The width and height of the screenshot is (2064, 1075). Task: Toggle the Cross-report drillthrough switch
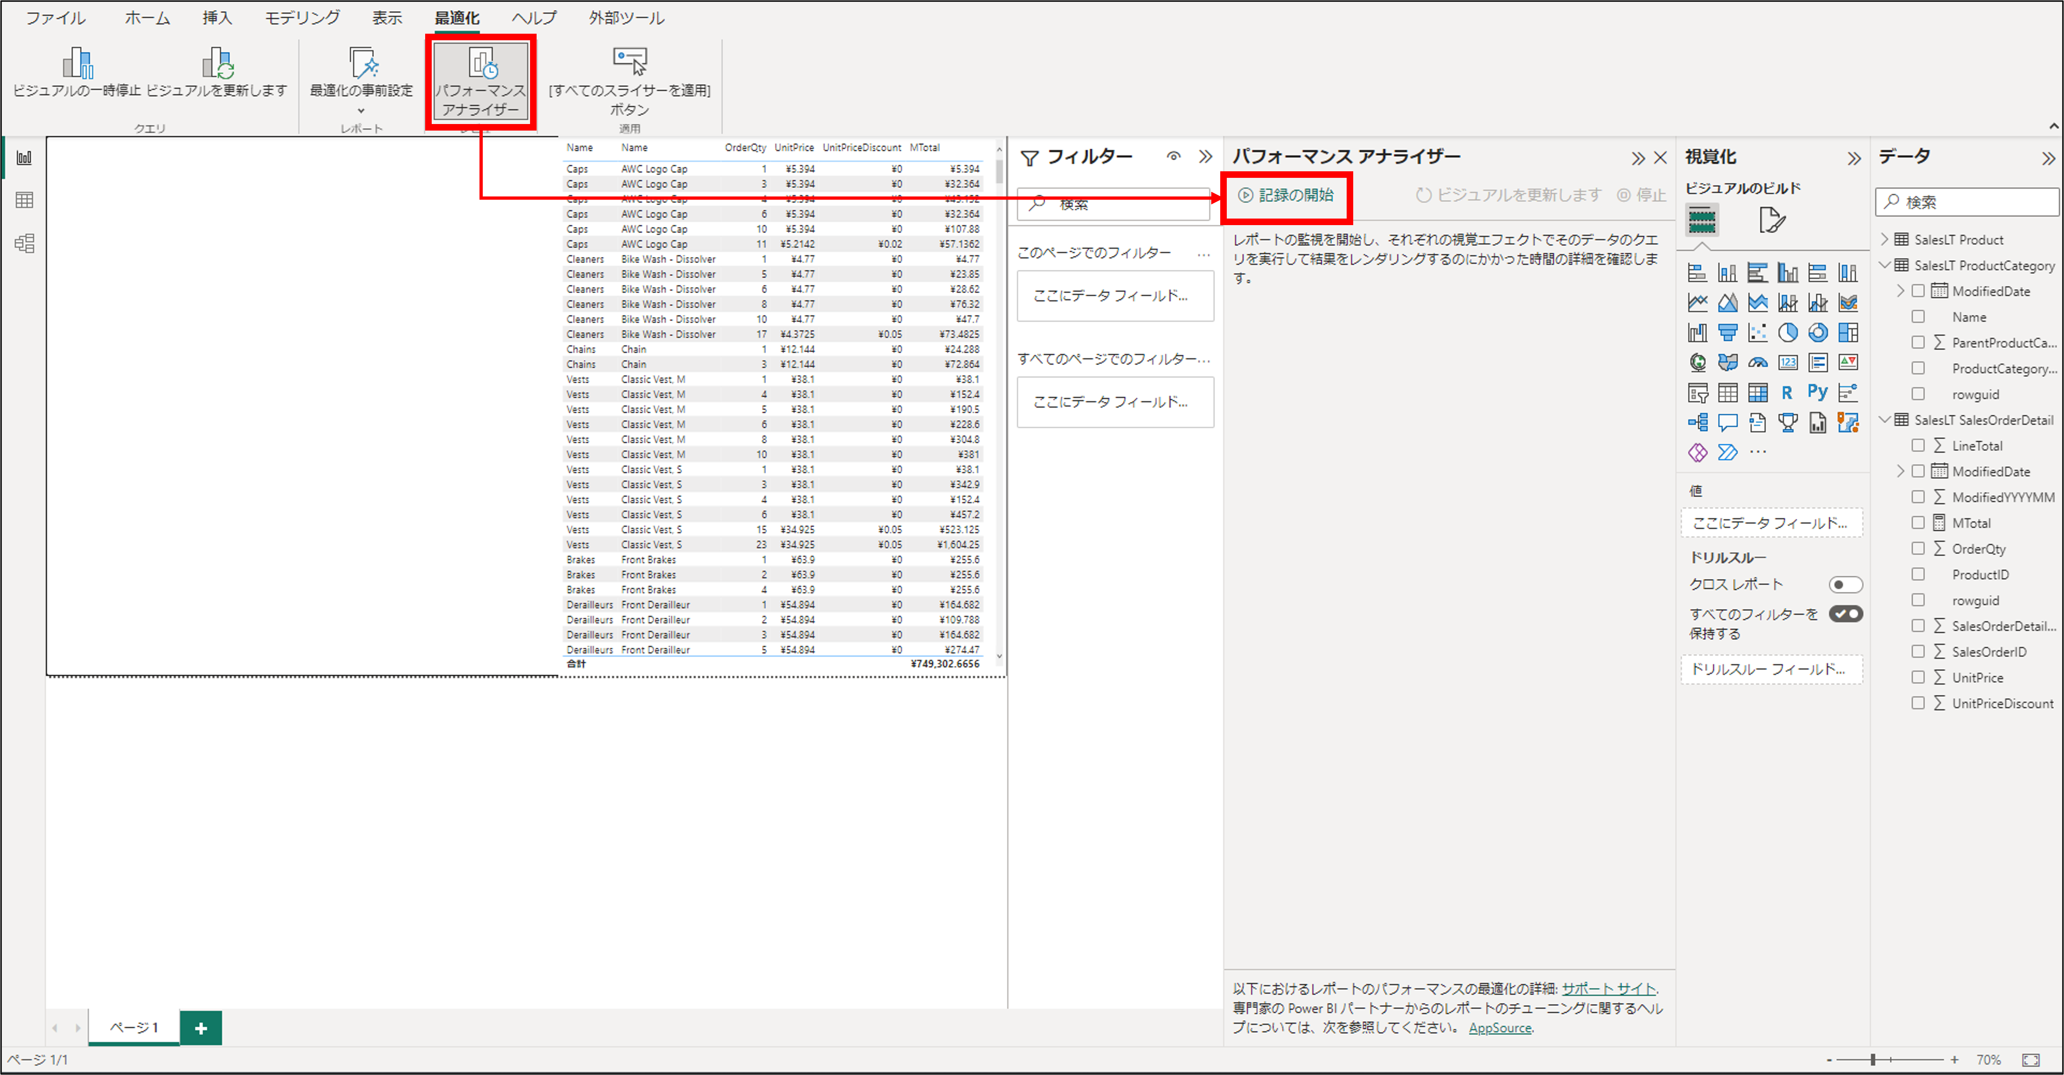(1845, 585)
